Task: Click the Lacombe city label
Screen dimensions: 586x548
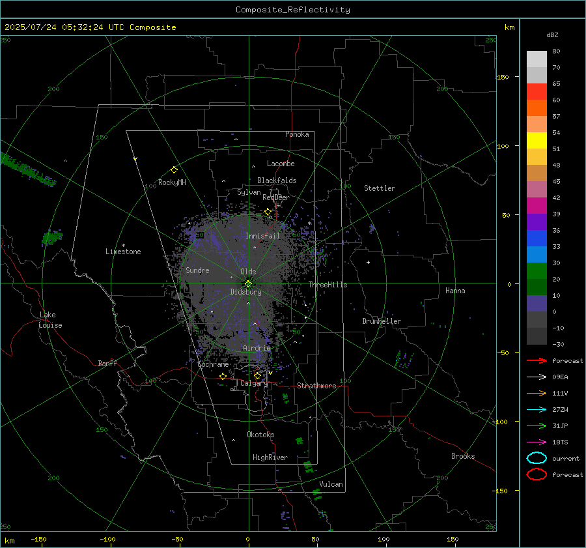Action: 281,164
